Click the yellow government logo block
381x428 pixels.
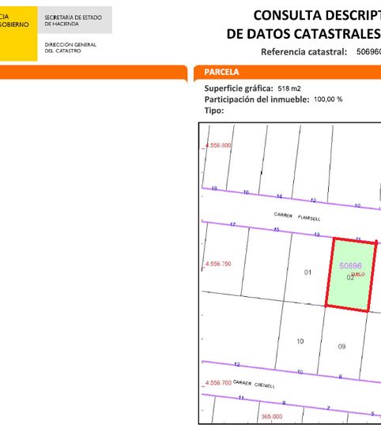pyautogui.click(x=19, y=34)
